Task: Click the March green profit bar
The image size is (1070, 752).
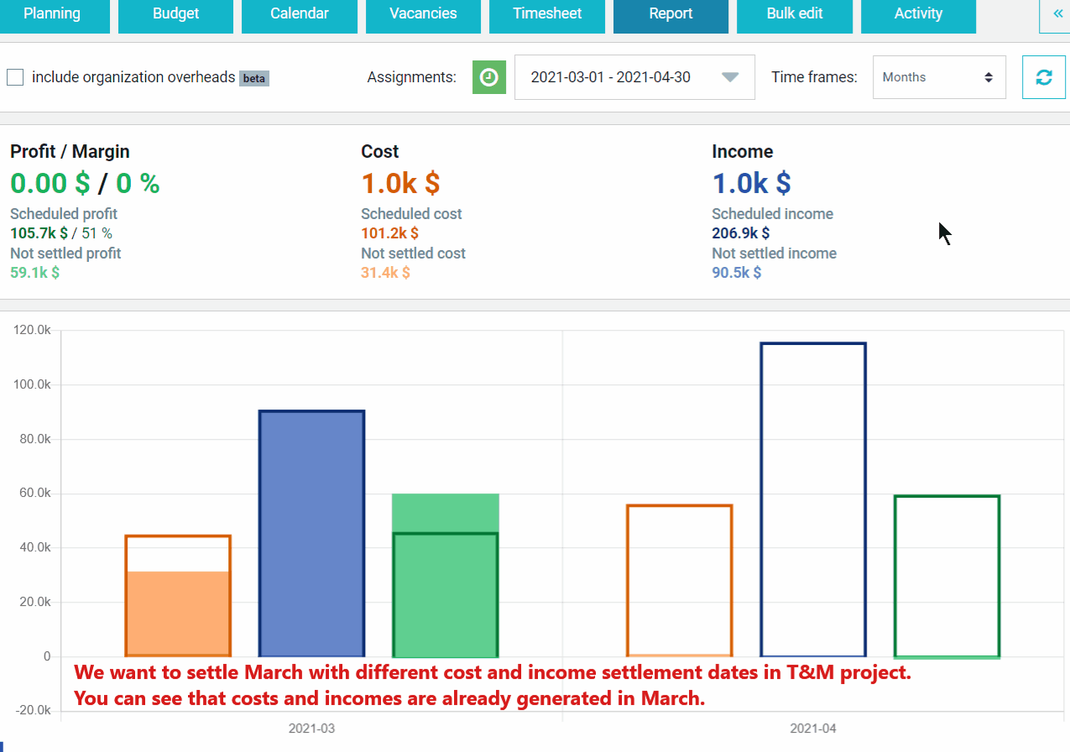Action: click(446, 576)
